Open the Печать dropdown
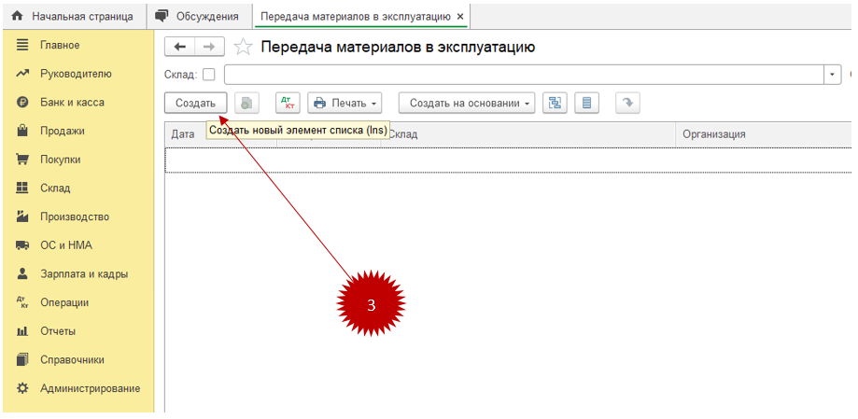The width and height of the screenshot is (858, 419). 345,103
